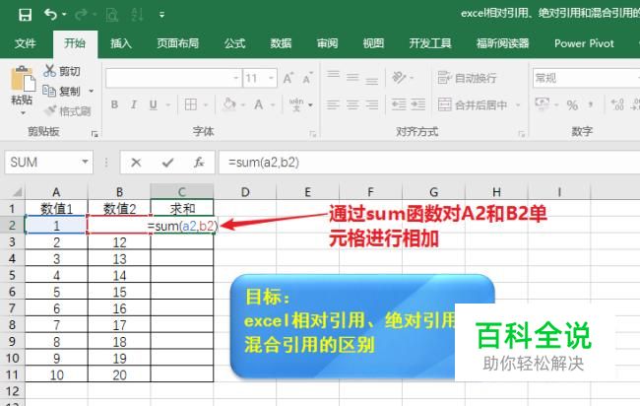
Task: Switch to the 公式 tab
Action: pos(234,43)
